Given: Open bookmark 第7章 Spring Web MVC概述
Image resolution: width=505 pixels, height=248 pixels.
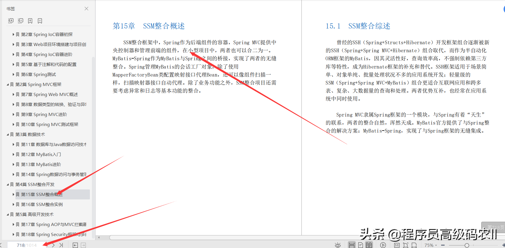Looking at the screenshot, I should point(49,94).
